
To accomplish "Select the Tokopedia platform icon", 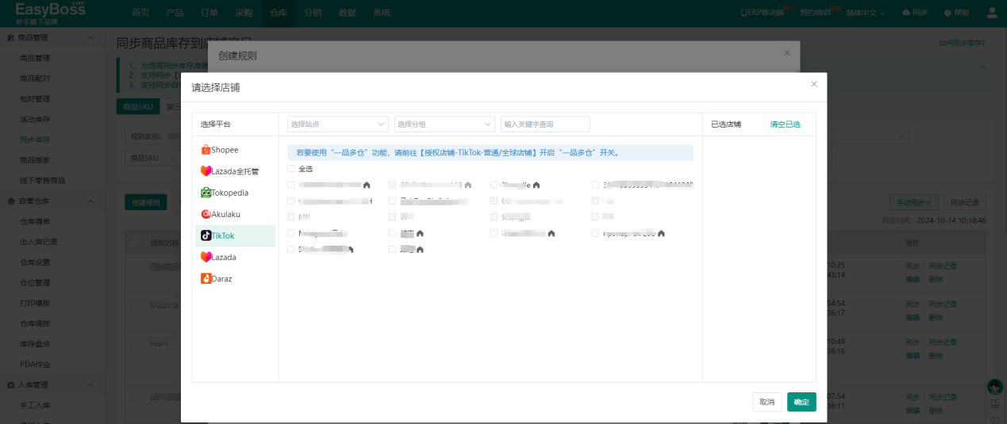I will [206, 193].
